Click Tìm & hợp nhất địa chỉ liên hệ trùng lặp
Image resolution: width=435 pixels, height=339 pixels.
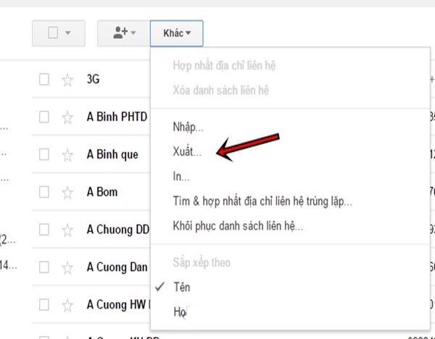pos(262,201)
